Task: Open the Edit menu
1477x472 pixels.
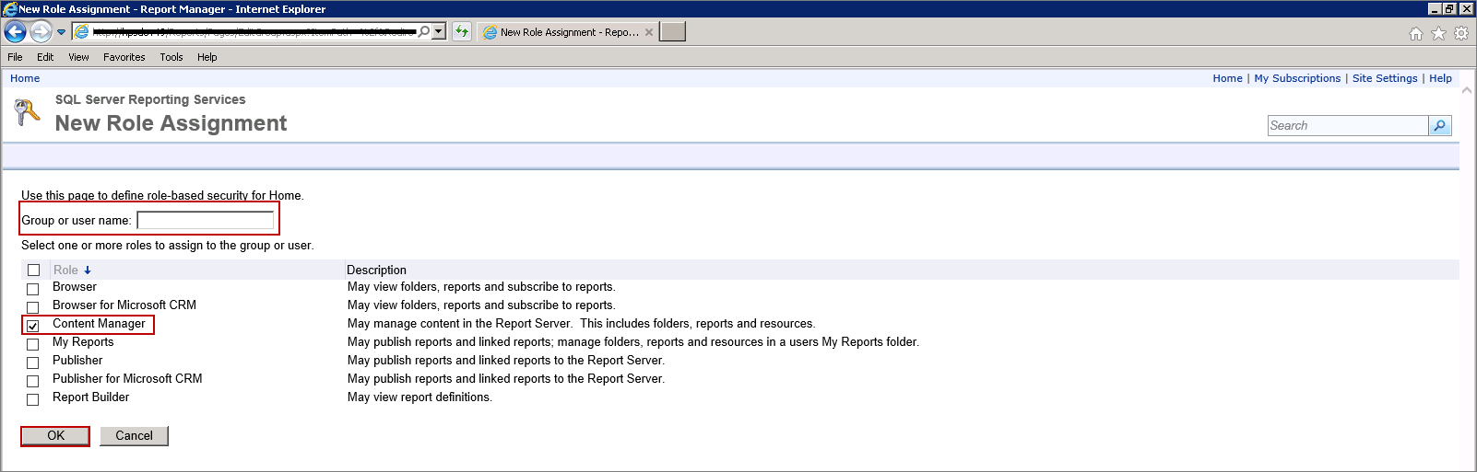Action: [45, 57]
